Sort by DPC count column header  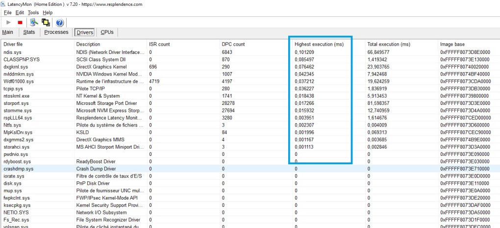[x=233, y=44]
